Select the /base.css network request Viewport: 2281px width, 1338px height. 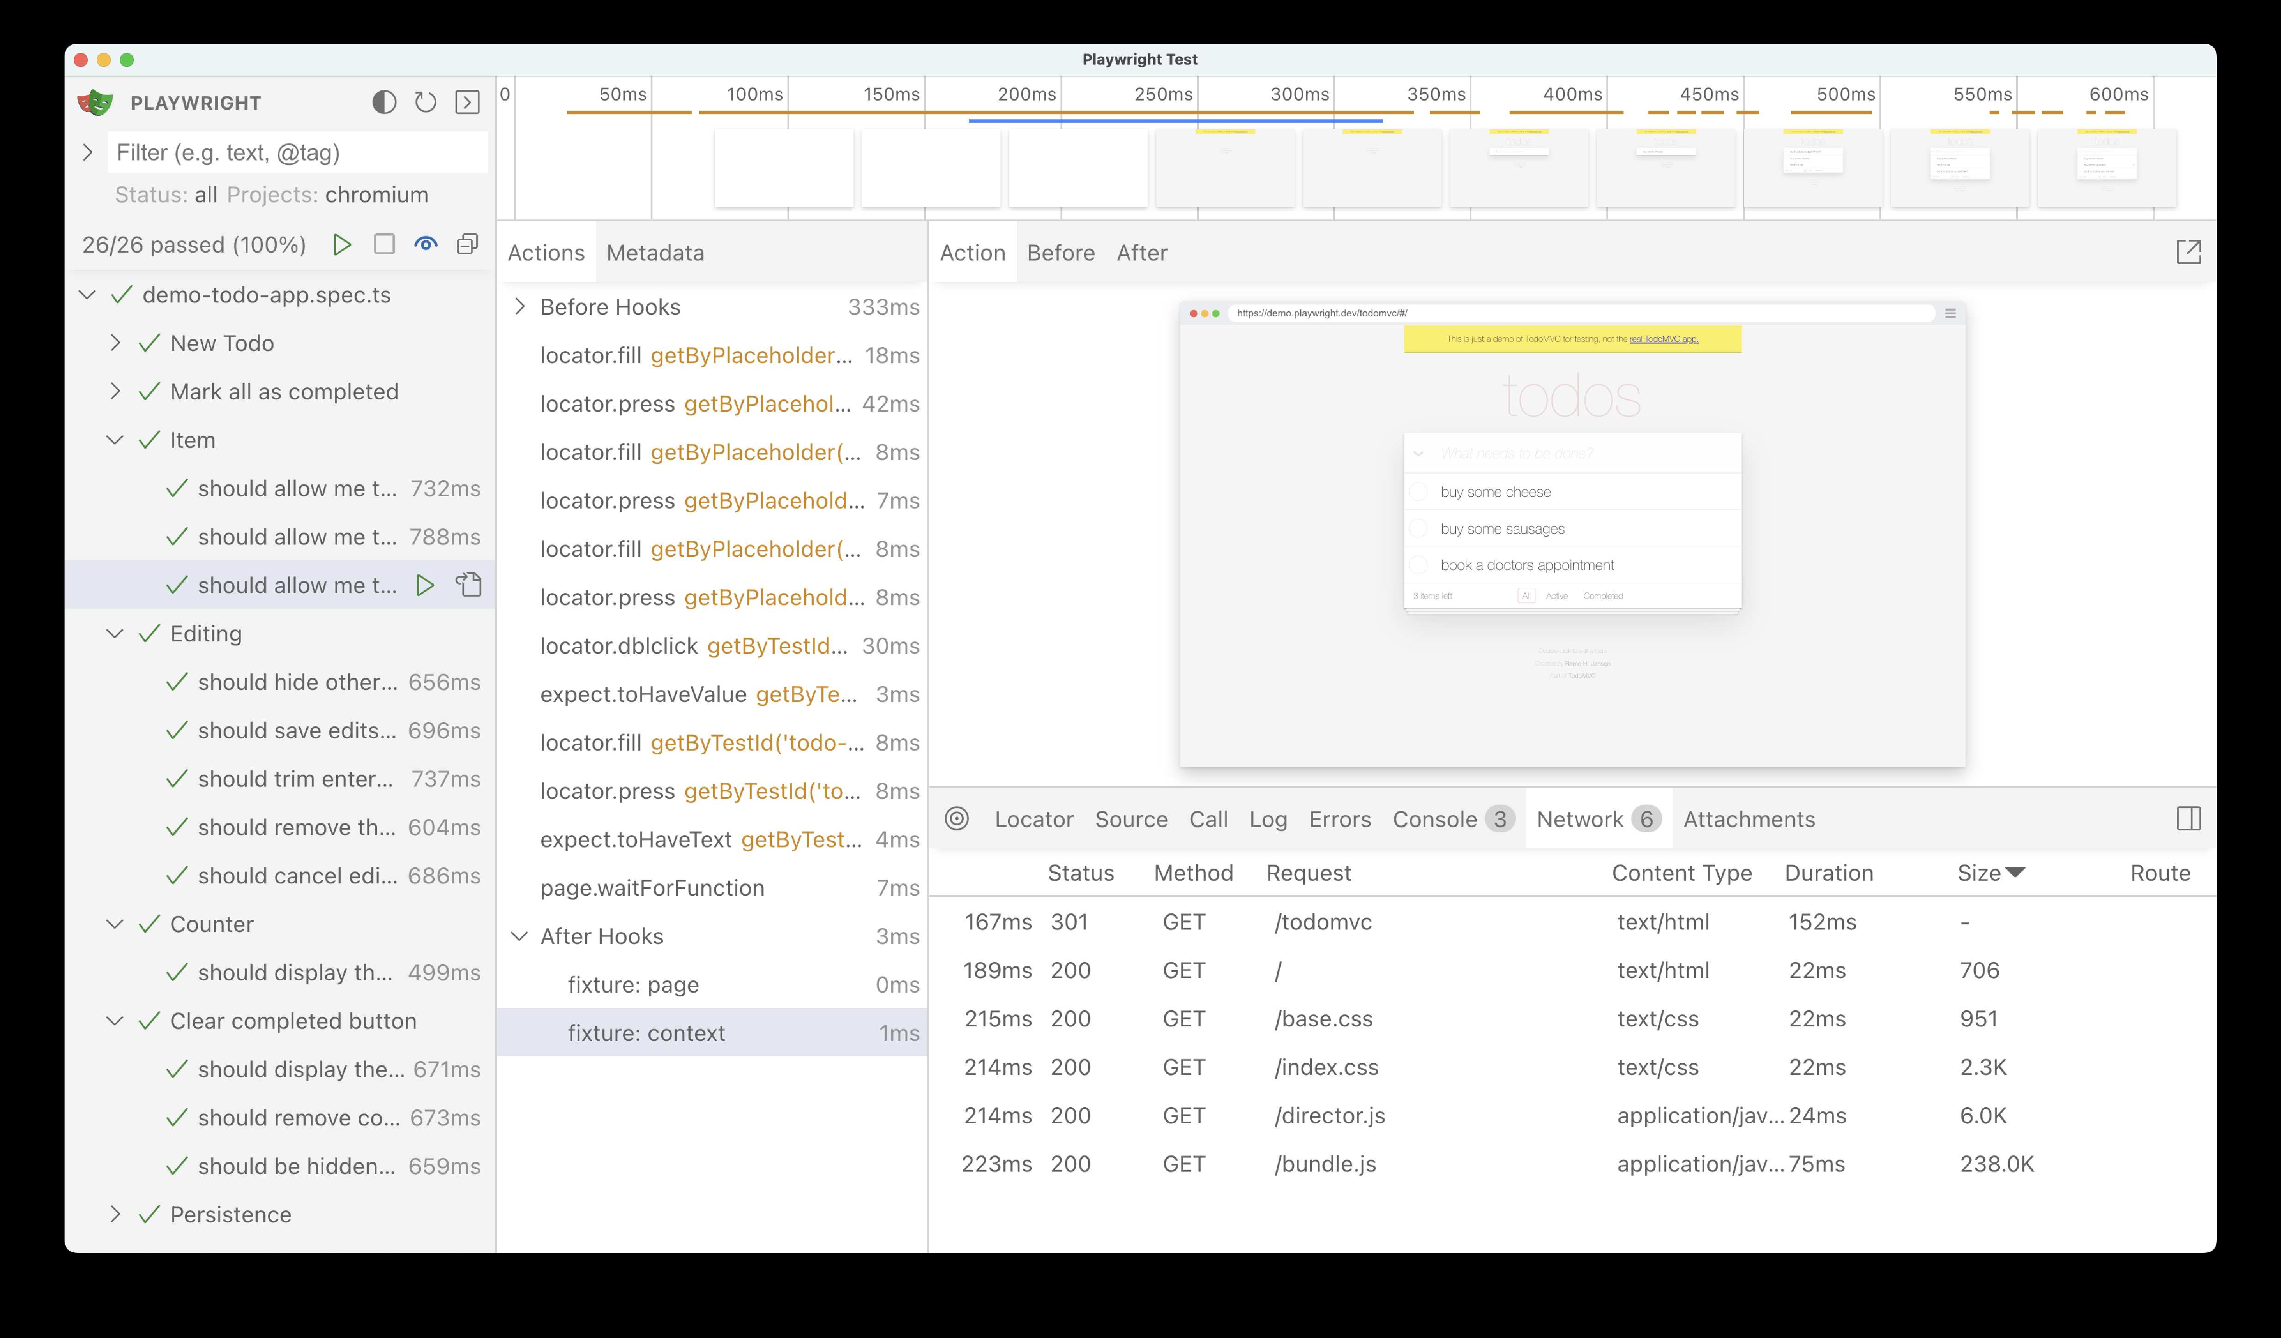[1572, 1018]
